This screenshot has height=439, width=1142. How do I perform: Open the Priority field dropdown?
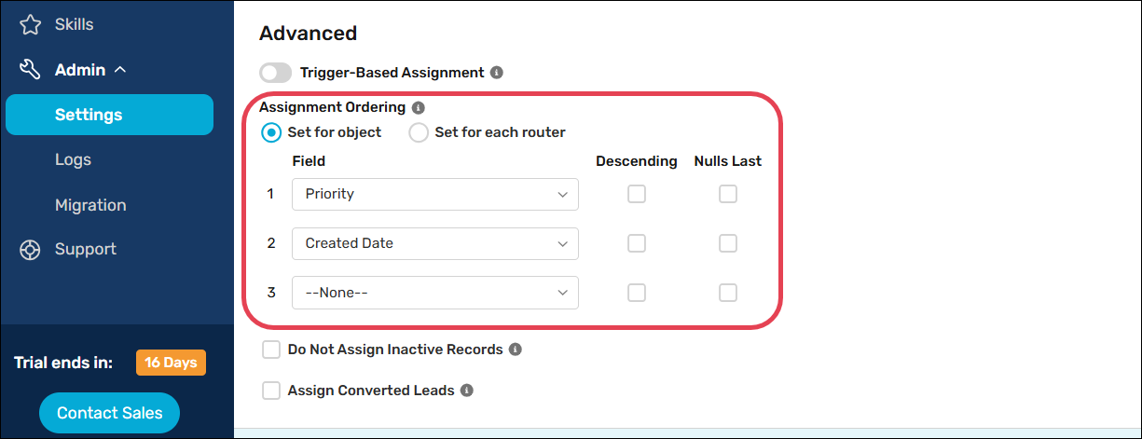pyautogui.click(x=435, y=195)
